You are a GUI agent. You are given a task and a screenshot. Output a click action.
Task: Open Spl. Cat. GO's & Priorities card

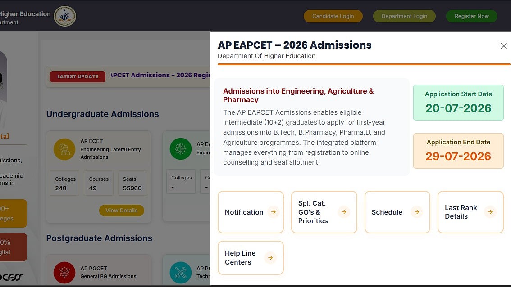click(324, 212)
